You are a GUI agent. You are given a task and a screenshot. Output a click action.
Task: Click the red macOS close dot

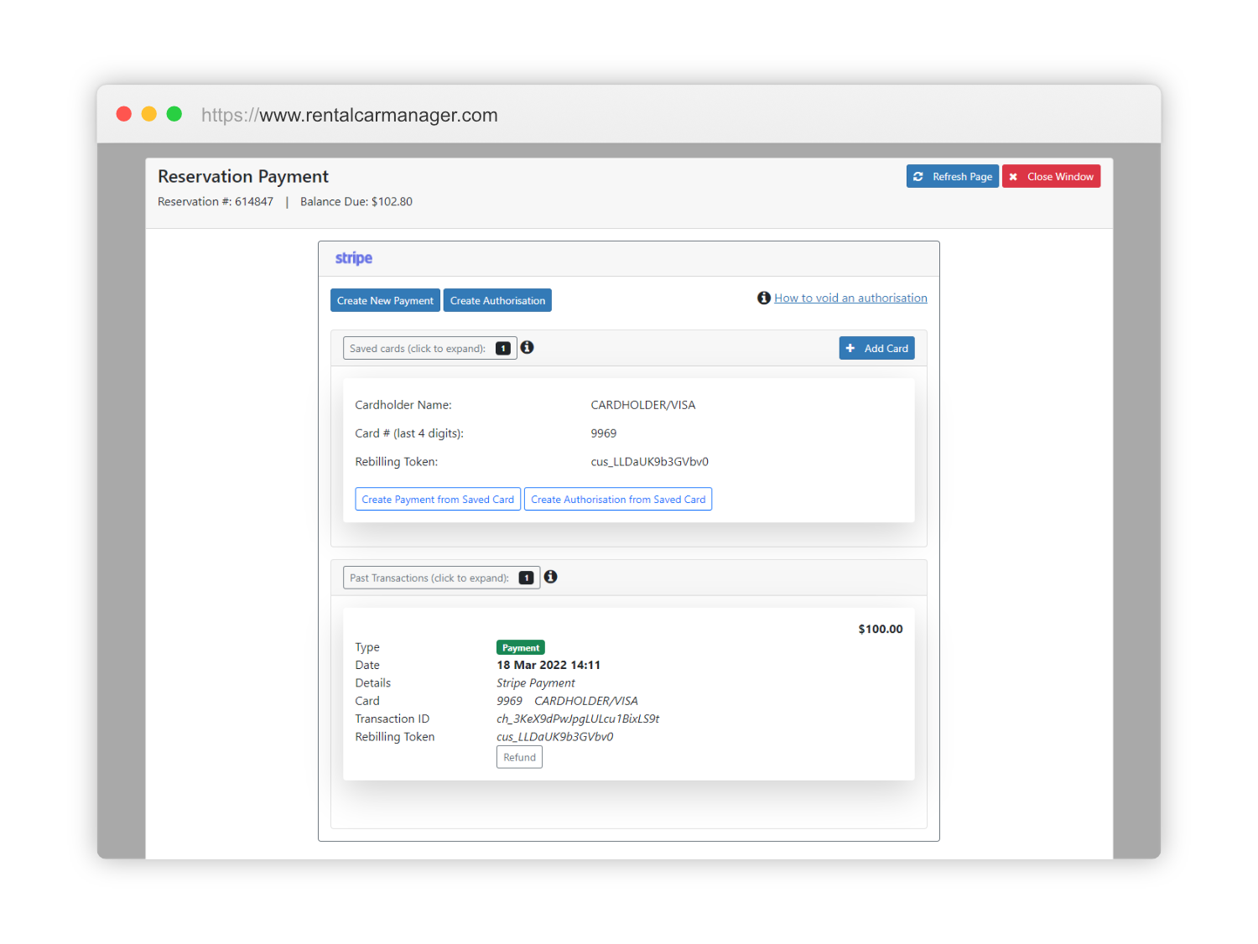coord(124,114)
